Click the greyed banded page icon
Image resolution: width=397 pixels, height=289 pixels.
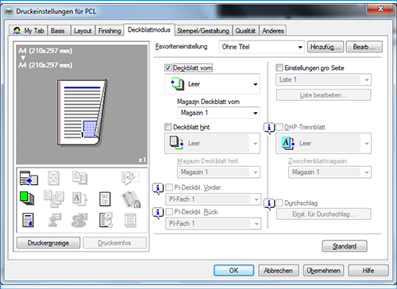coord(130,221)
